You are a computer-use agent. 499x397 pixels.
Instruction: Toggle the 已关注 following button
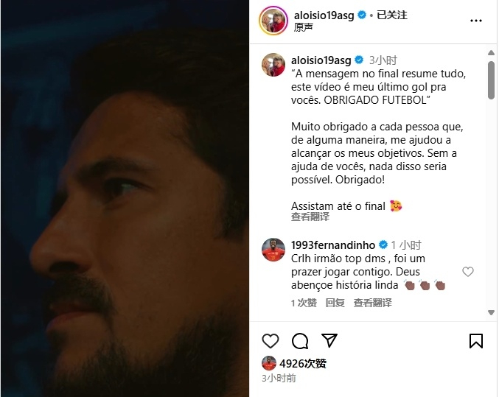pyautogui.click(x=391, y=15)
